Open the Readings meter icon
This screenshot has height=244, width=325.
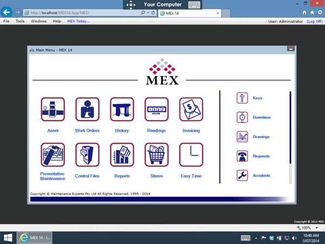157,110
